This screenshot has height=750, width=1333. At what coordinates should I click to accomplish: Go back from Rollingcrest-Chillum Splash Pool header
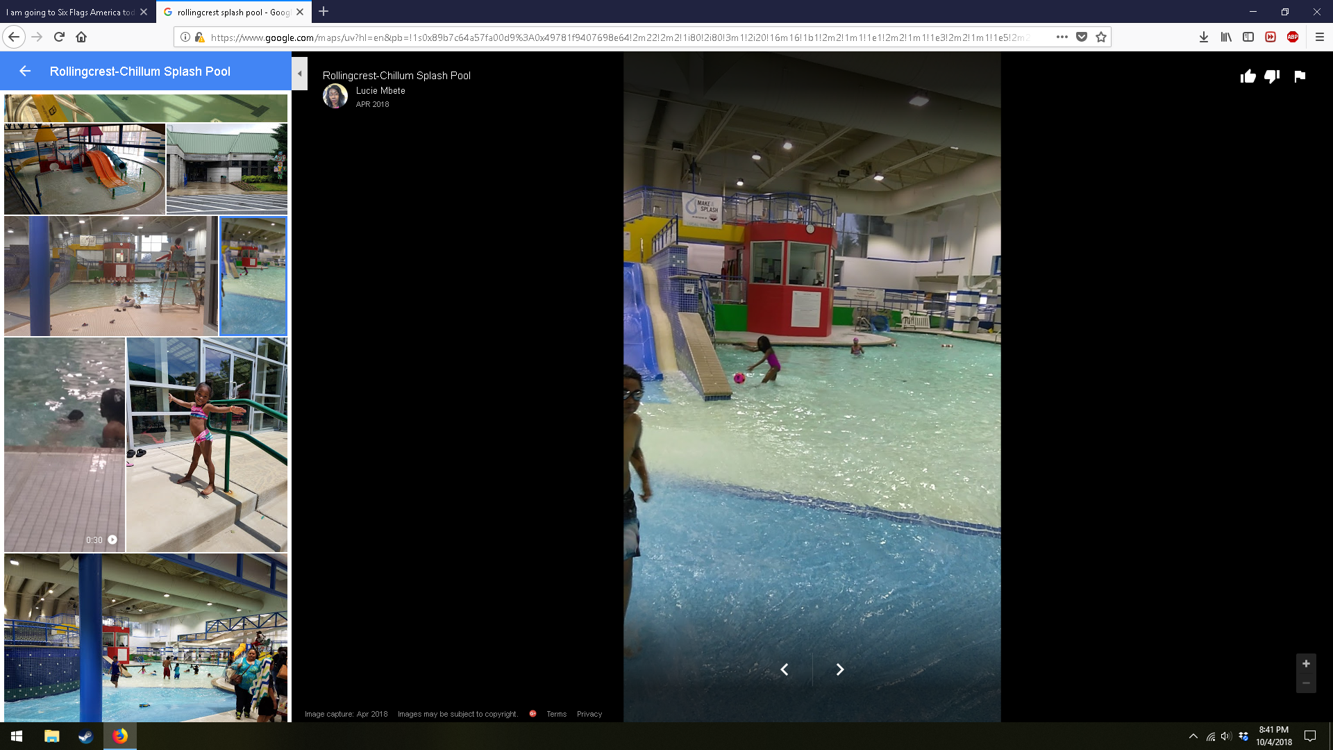(x=25, y=71)
